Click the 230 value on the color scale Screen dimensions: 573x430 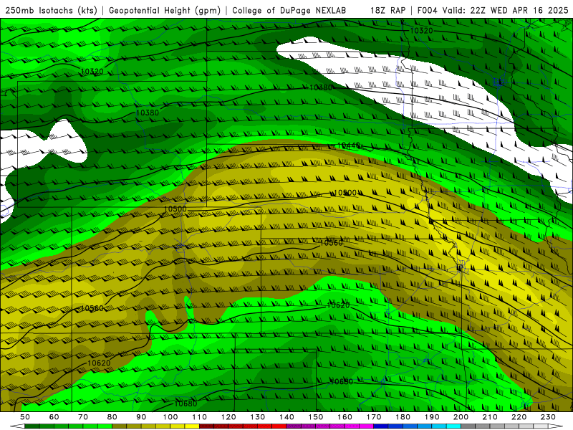549,417
